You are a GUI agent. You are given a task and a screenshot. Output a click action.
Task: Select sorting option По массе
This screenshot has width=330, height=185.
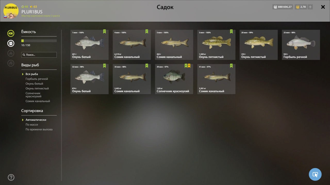coord(32,125)
